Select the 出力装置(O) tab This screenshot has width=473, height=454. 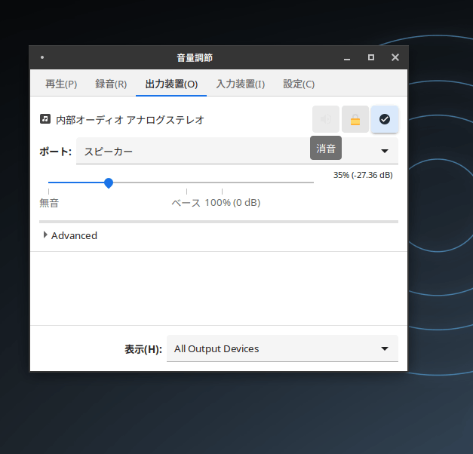[171, 84]
